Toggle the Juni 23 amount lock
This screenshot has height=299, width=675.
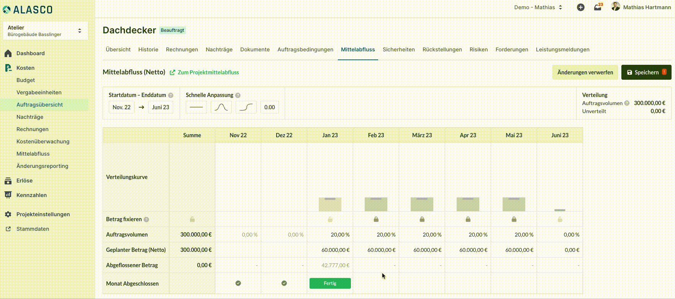tap(560, 219)
